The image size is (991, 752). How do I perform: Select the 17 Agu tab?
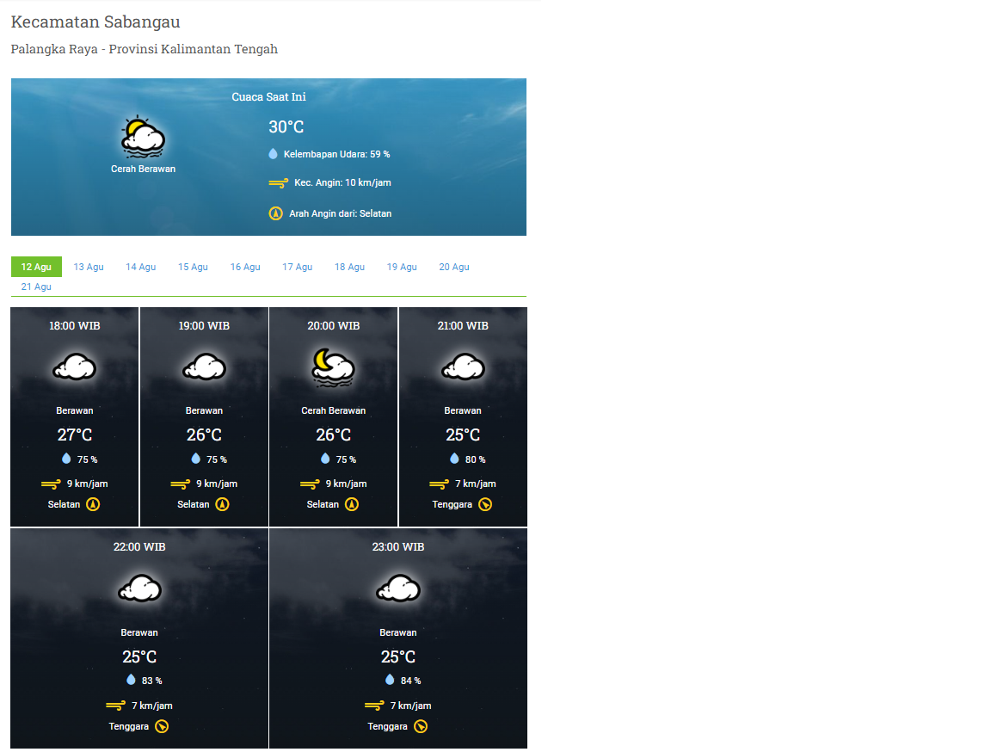[297, 267]
